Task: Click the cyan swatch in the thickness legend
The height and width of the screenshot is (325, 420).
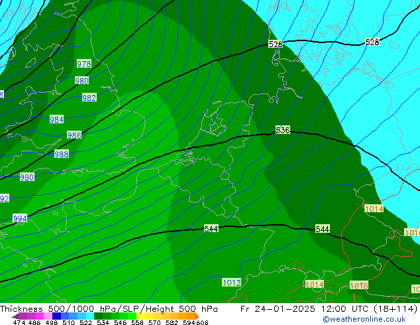Action: click(90, 316)
